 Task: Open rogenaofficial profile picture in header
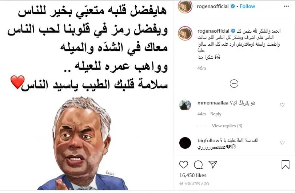click(185, 6)
